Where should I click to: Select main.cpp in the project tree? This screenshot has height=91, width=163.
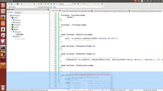coord(20,34)
